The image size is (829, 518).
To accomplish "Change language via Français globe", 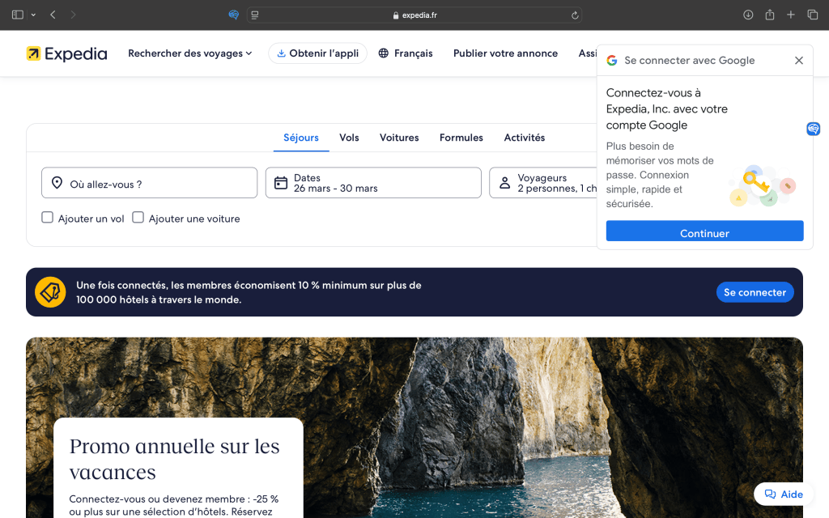I will pyautogui.click(x=406, y=53).
